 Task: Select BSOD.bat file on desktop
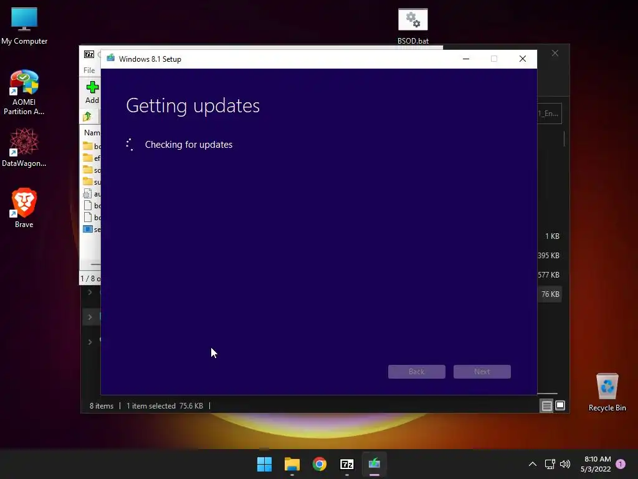click(412, 26)
